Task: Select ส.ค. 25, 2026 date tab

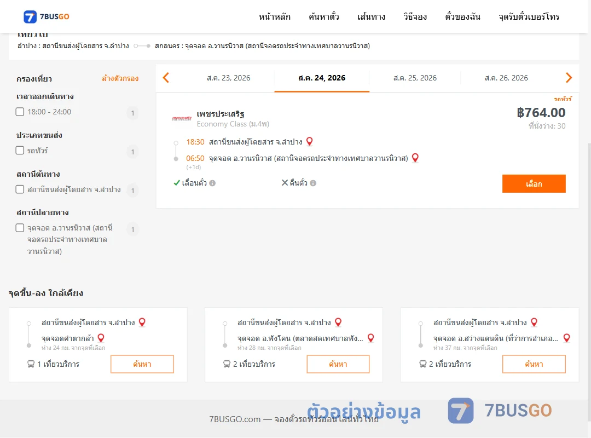Action: (415, 78)
